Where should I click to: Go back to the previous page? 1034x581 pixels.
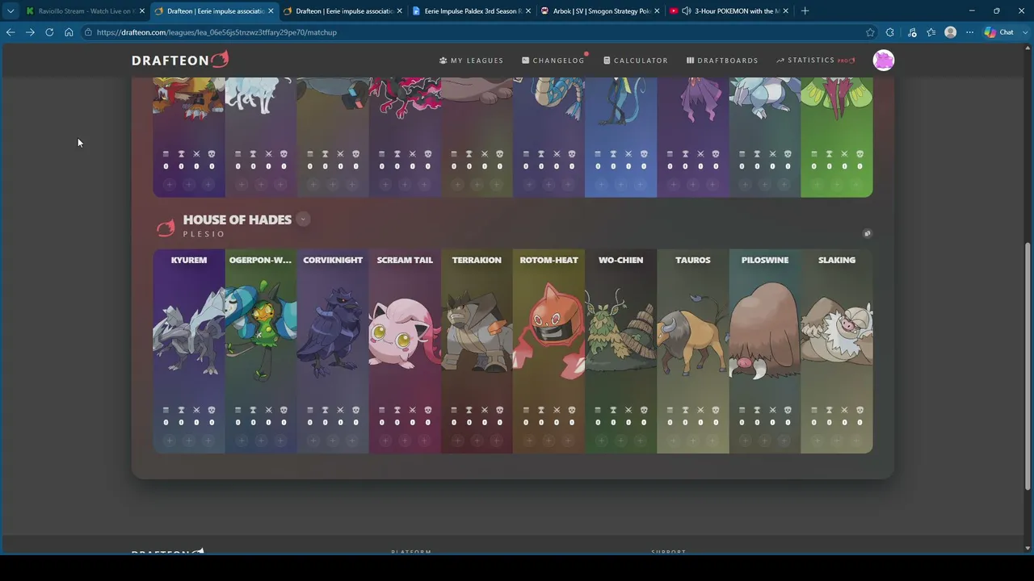(11, 32)
